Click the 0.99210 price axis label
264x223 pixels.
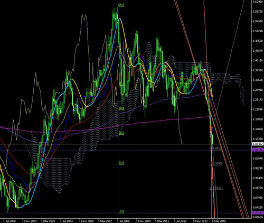(258, 169)
